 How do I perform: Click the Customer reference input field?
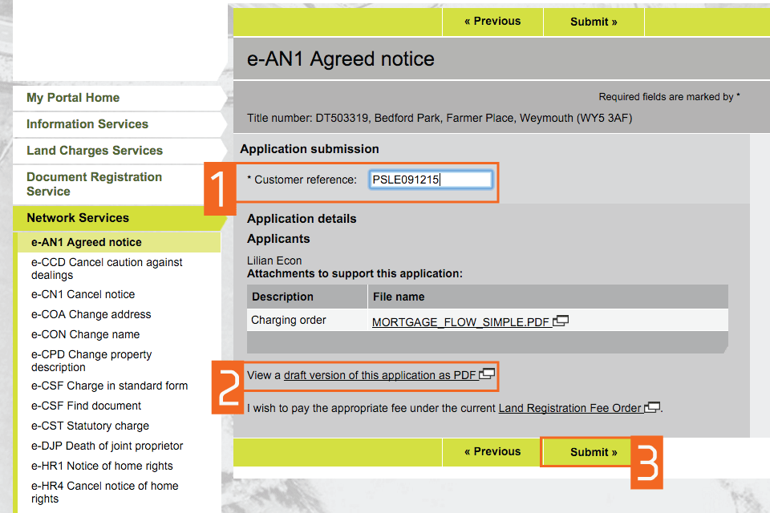pos(431,180)
